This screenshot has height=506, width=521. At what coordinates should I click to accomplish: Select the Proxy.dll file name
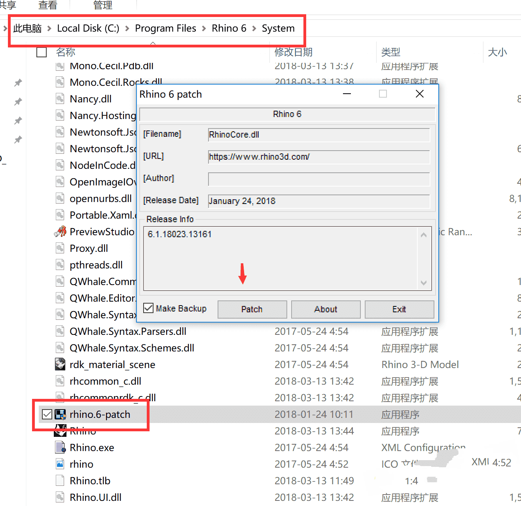[x=89, y=248]
